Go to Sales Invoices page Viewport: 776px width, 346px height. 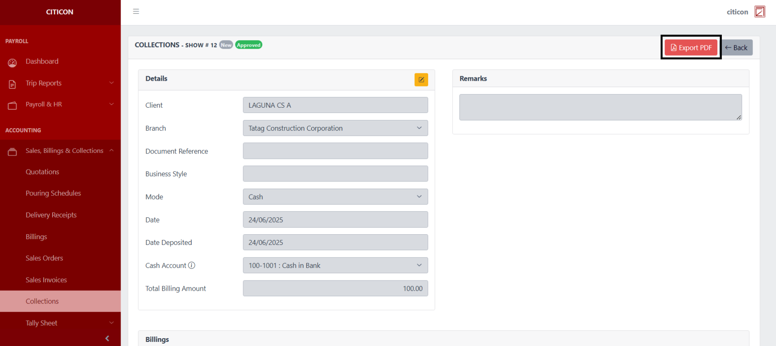46,280
